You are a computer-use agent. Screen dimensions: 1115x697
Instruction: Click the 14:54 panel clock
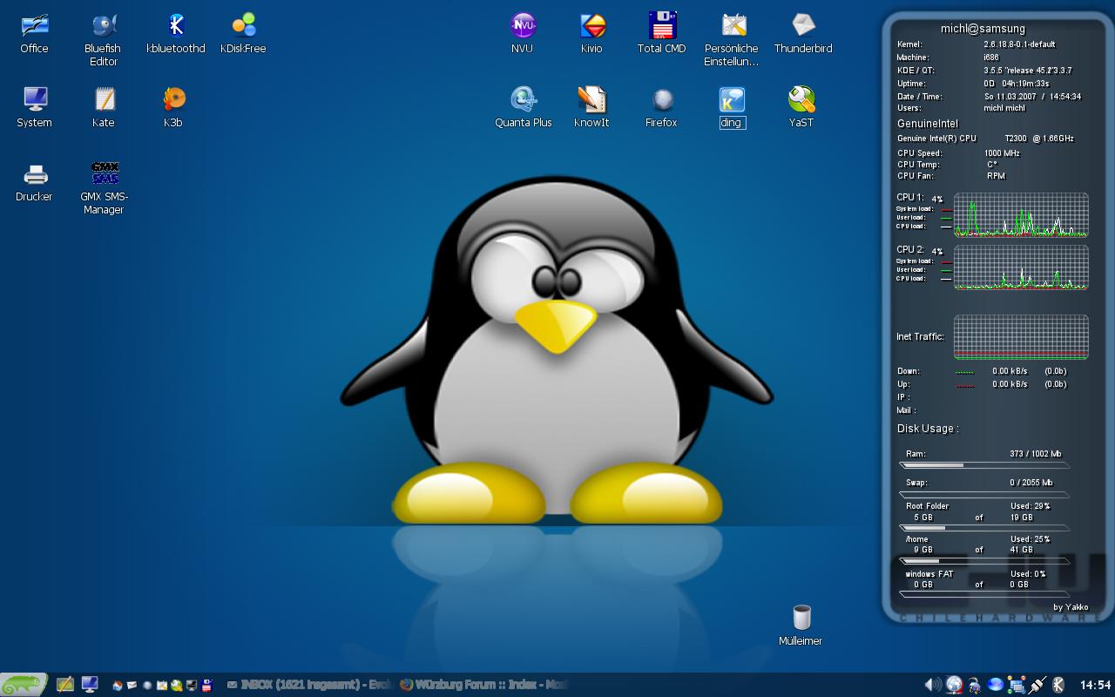pyautogui.click(x=1095, y=685)
